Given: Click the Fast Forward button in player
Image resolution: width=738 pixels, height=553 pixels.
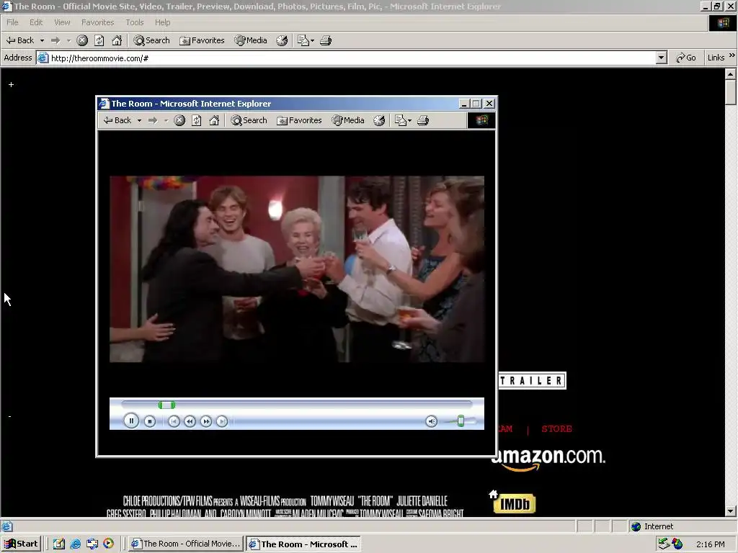Looking at the screenshot, I should (205, 421).
